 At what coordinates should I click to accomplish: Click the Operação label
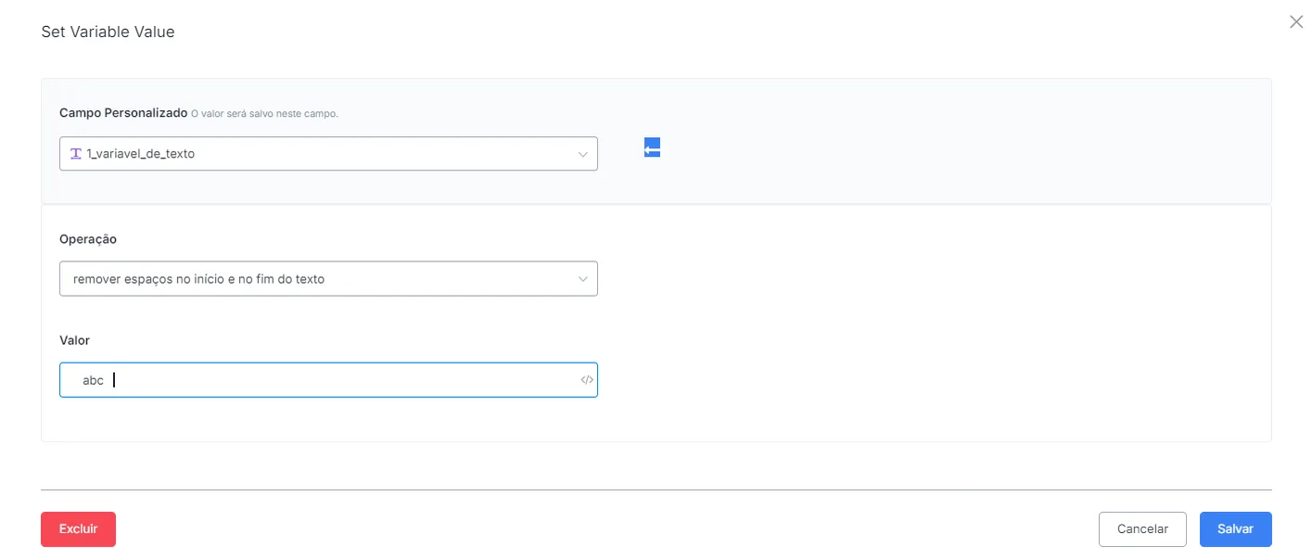88,238
